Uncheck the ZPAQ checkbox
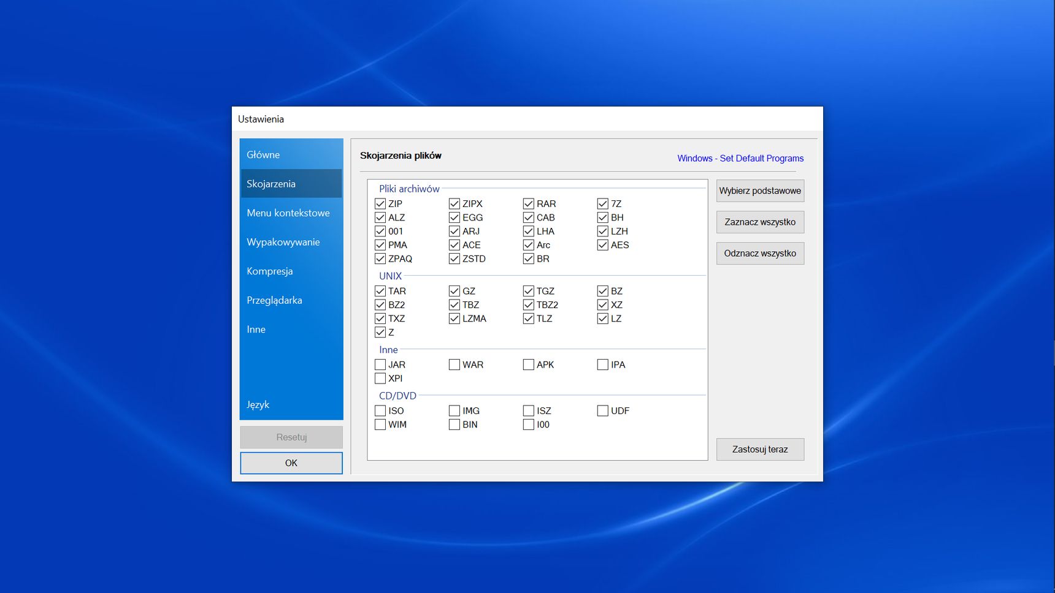Screen dimensions: 1055x593 click(x=380, y=259)
